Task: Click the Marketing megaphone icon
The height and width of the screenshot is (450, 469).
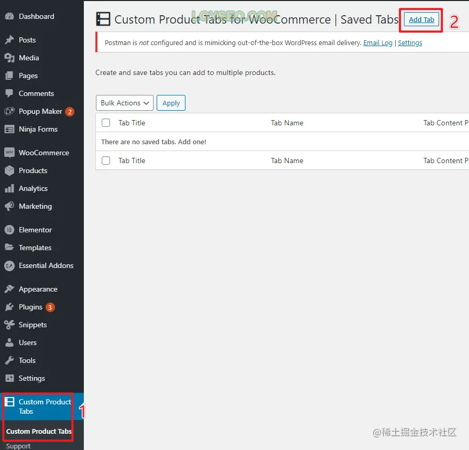Action: click(x=9, y=206)
